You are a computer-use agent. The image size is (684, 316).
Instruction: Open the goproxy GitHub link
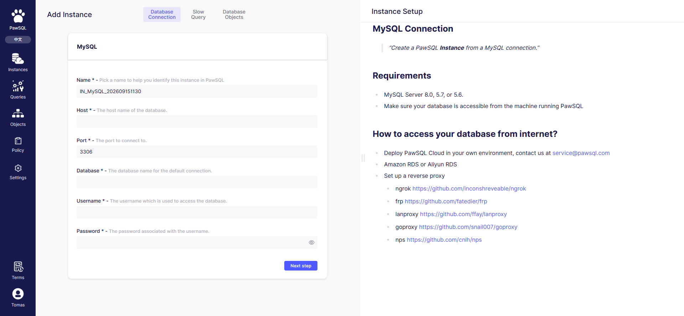tap(468, 227)
